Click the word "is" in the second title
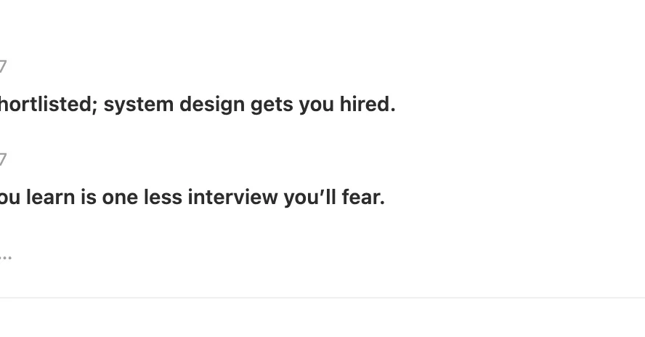The image size is (645, 337). pos(89,197)
